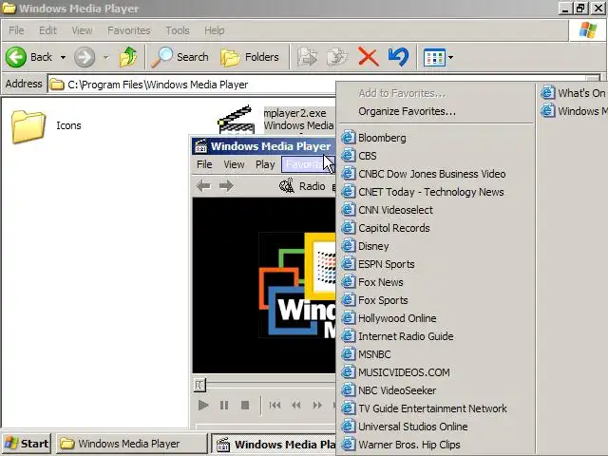Click the Fast Forward button in Media Player
The width and height of the screenshot is (608, 456).
click(317, 406)
